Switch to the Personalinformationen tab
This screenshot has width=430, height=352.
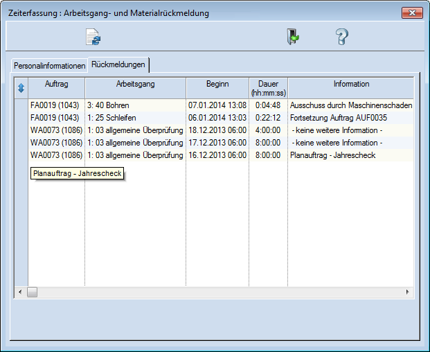(x=49, y=66)
